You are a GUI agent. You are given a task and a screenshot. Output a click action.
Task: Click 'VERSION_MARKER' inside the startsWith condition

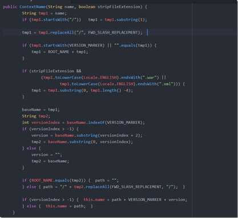point(86,46)
